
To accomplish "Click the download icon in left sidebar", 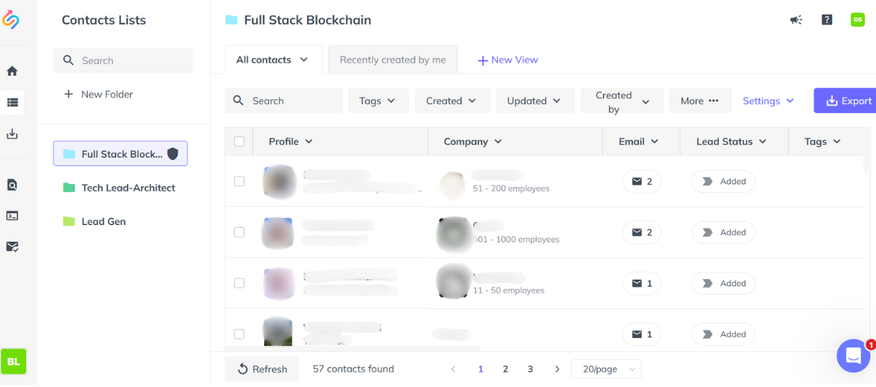I will (12, 134).
